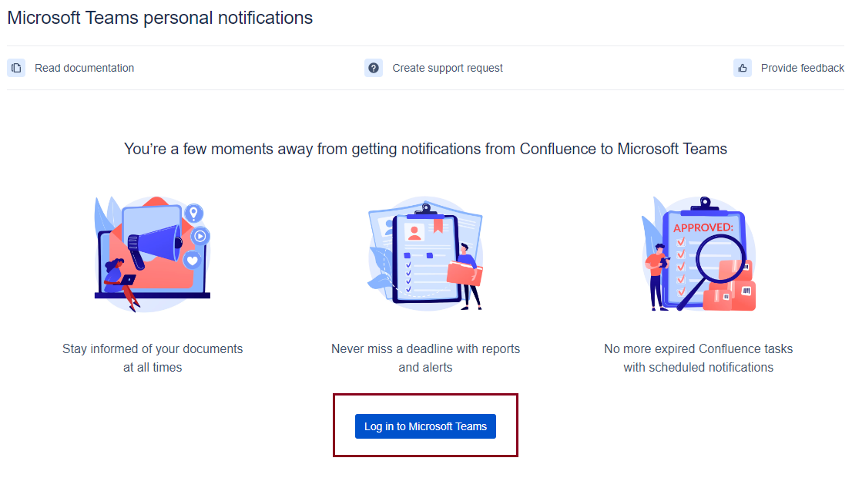
Task: Click the location pin icon in the megaphone illustration
Action: 195,212
